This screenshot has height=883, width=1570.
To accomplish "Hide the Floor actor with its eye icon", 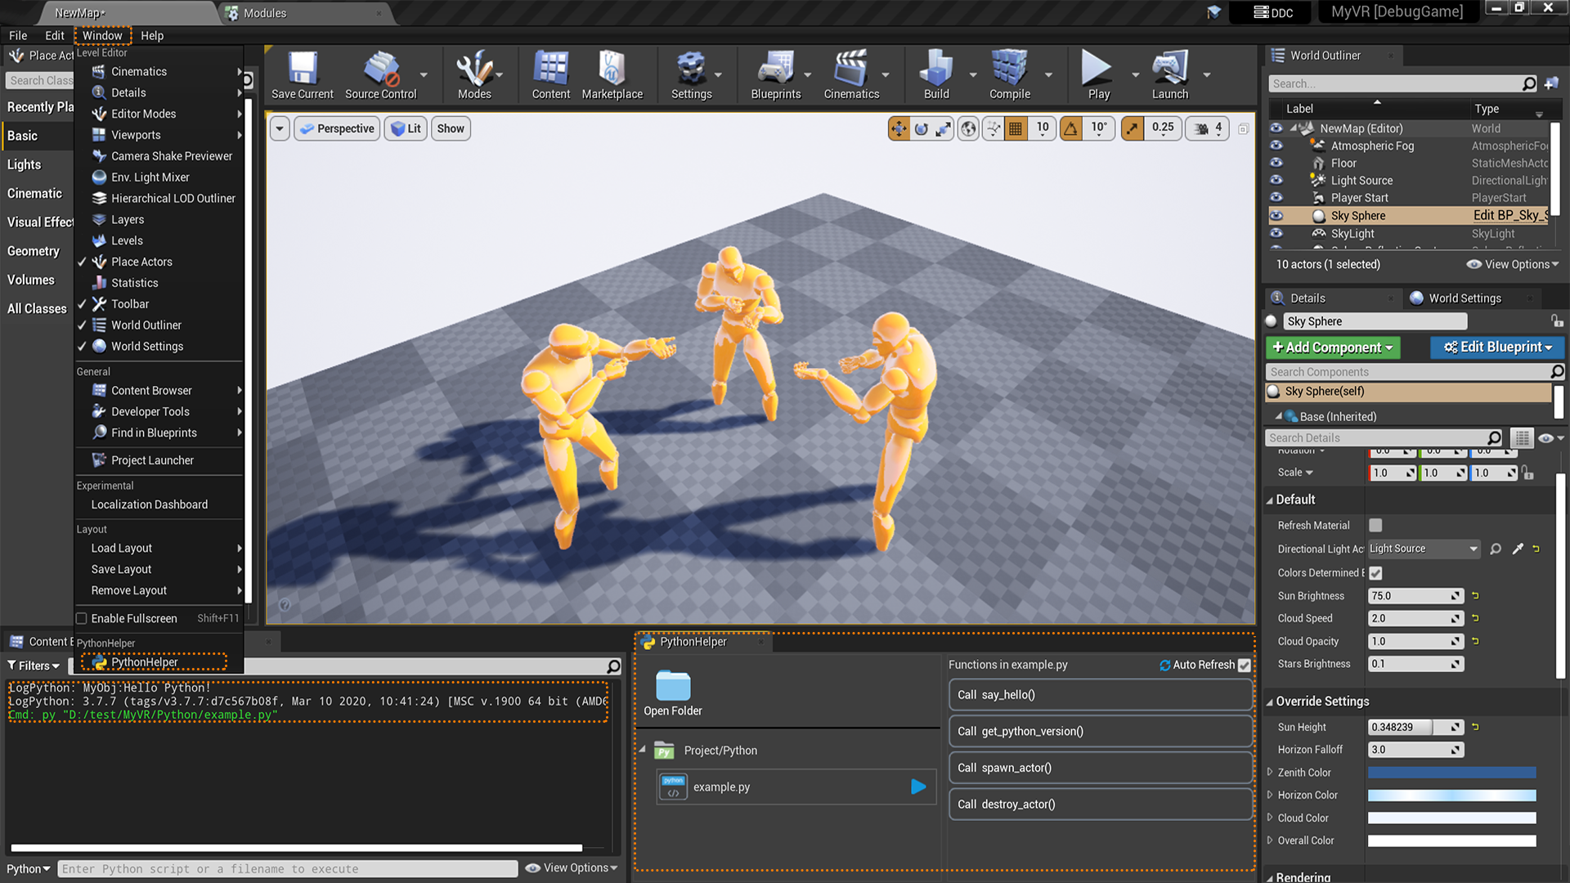I will tap(1276, 163).
